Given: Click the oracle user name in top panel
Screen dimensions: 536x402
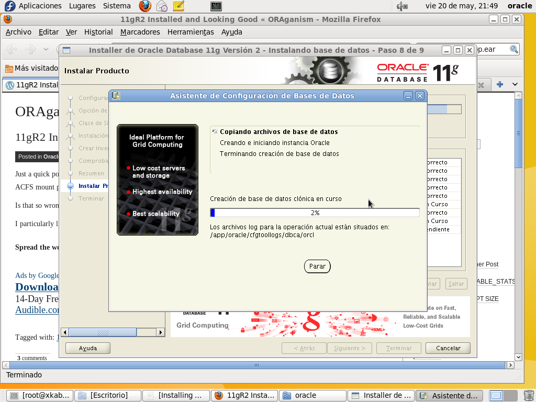Looking at the screenshot, I should coord(520,6).
